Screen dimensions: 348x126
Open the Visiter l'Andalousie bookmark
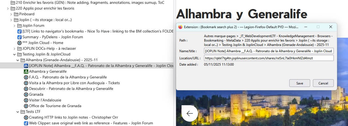(45, 100)
